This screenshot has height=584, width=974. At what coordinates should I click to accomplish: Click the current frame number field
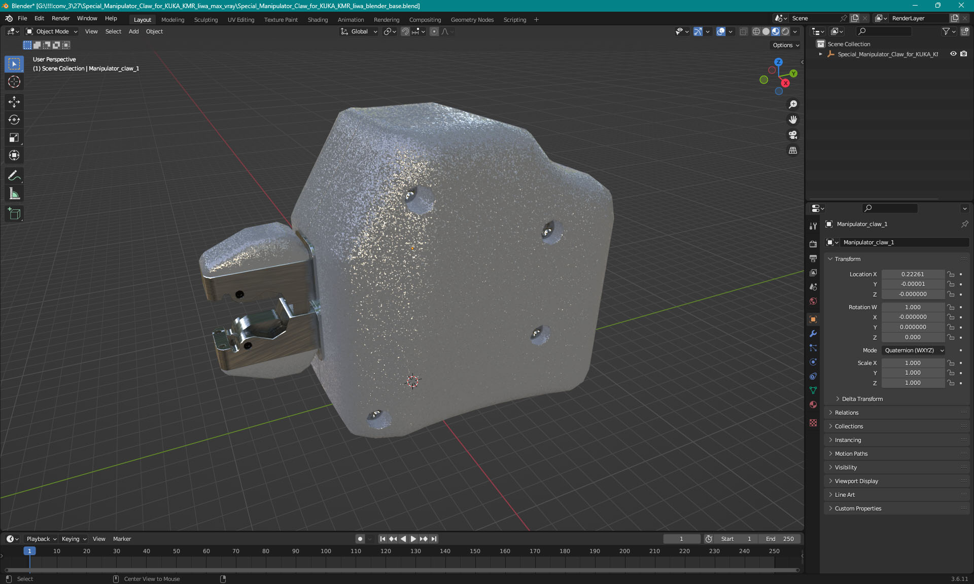point(681,539)
